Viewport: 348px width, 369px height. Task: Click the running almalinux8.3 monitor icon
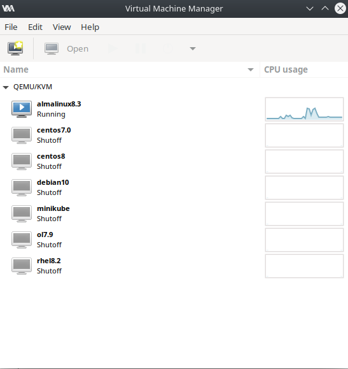22,109
